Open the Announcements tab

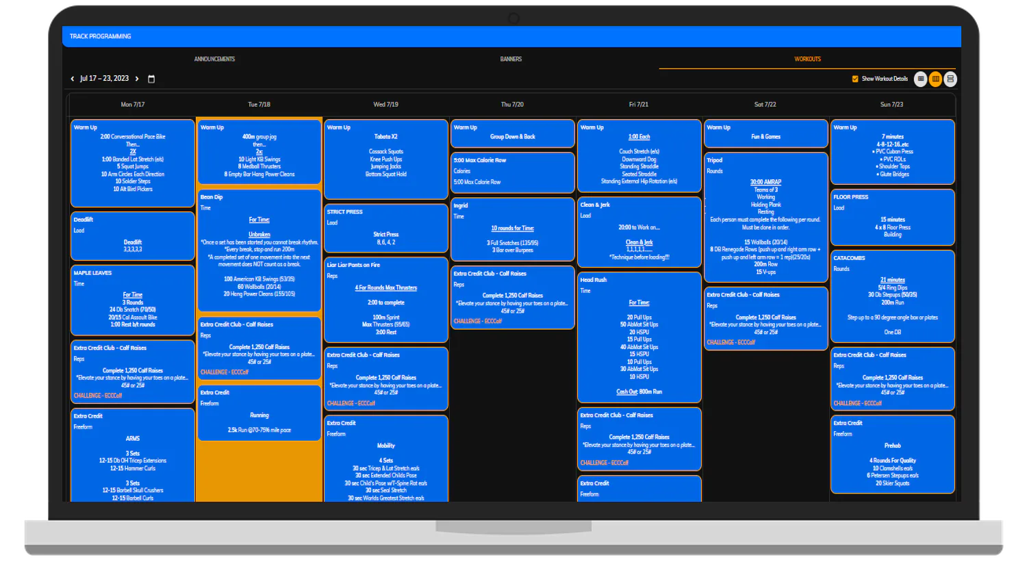[x=214, y=59]
